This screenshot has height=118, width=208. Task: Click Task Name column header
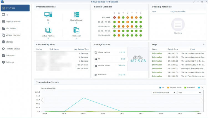(54, 49)
